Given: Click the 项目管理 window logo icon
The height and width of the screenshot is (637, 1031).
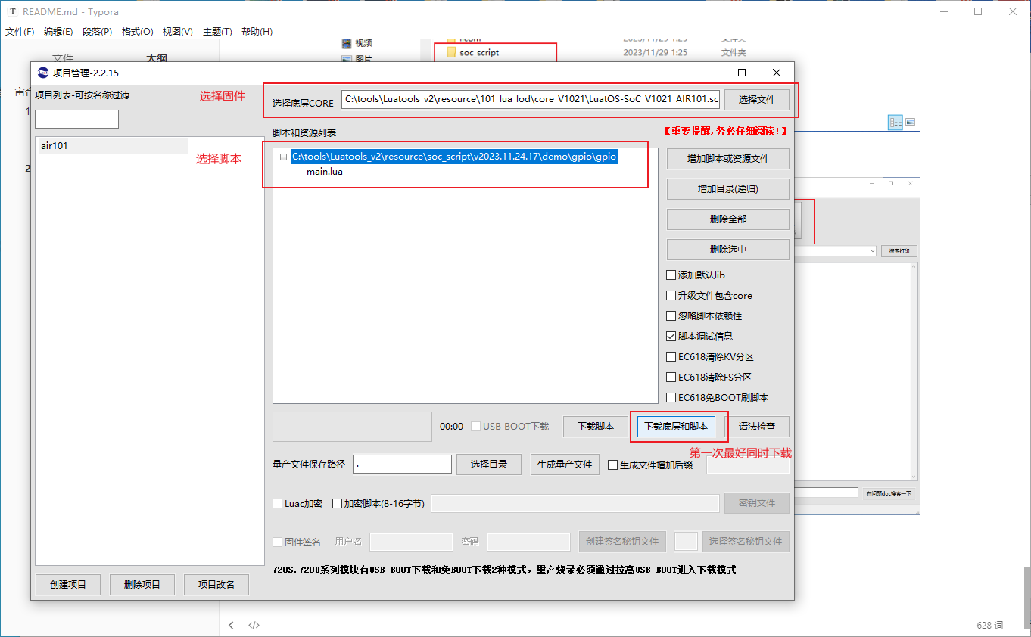Looking at the screenshot, I should click(x=43, y=73).
